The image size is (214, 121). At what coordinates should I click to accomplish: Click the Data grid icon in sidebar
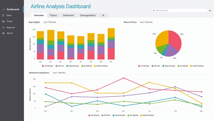[3, 16]
